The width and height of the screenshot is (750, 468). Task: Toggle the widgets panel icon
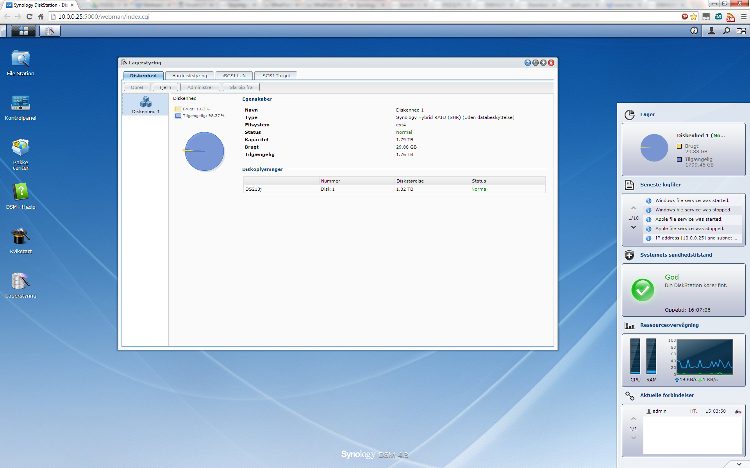pyautogui.click(x=741, y=31)
